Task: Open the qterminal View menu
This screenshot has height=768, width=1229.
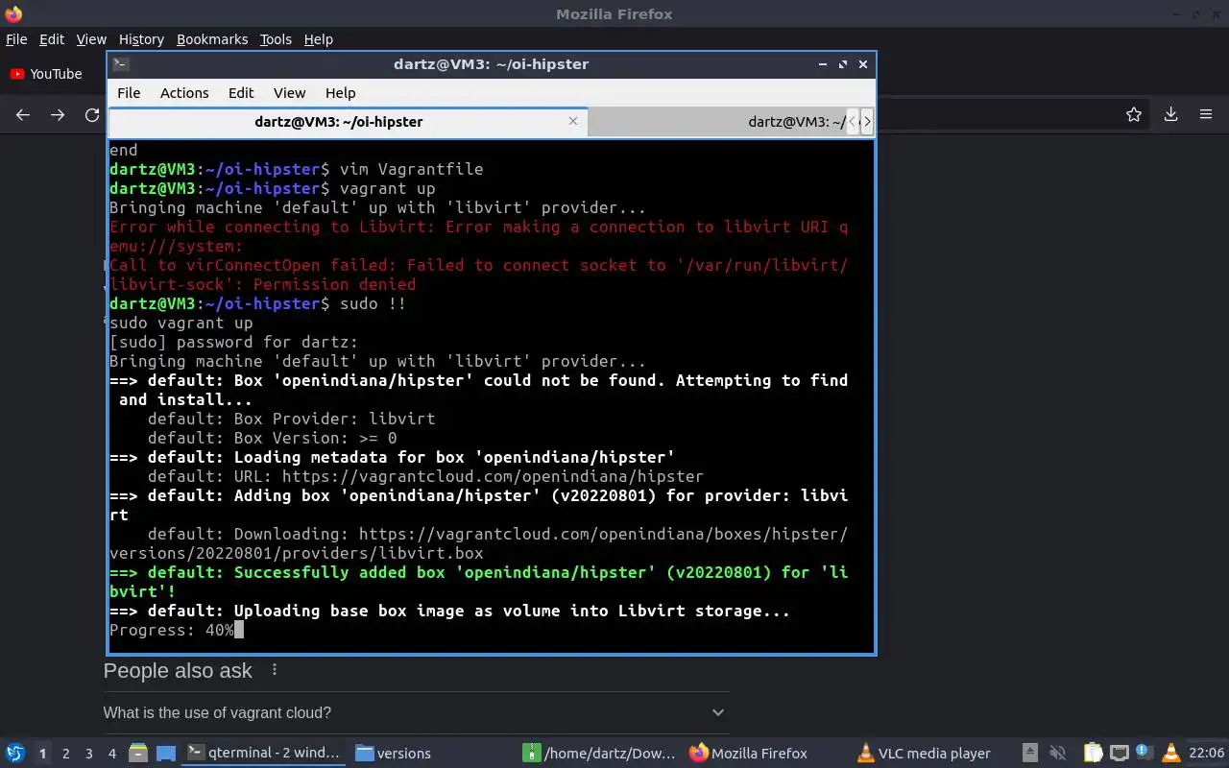Action: (x=289, y=93)
